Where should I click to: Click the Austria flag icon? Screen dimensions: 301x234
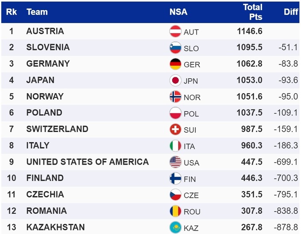(x=176, y=31)
